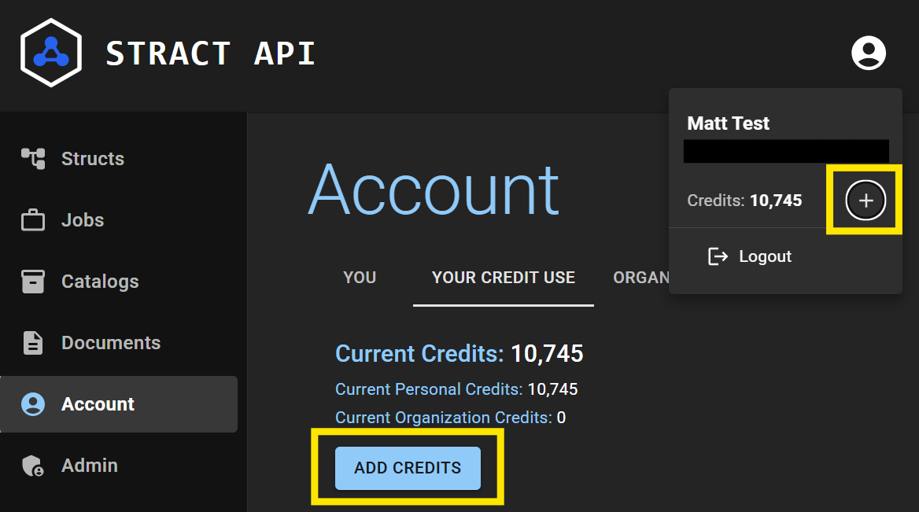Open the user profile avatar menu
919x512 pixels.
tap(868, 53)
